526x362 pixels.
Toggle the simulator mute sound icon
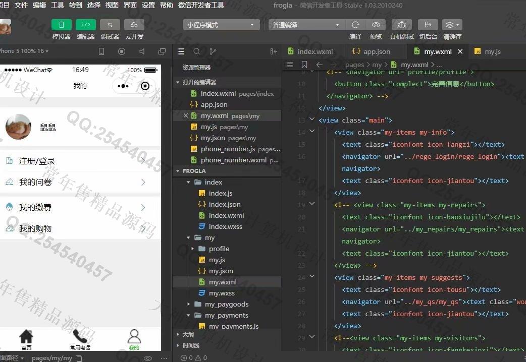point(142,51)
